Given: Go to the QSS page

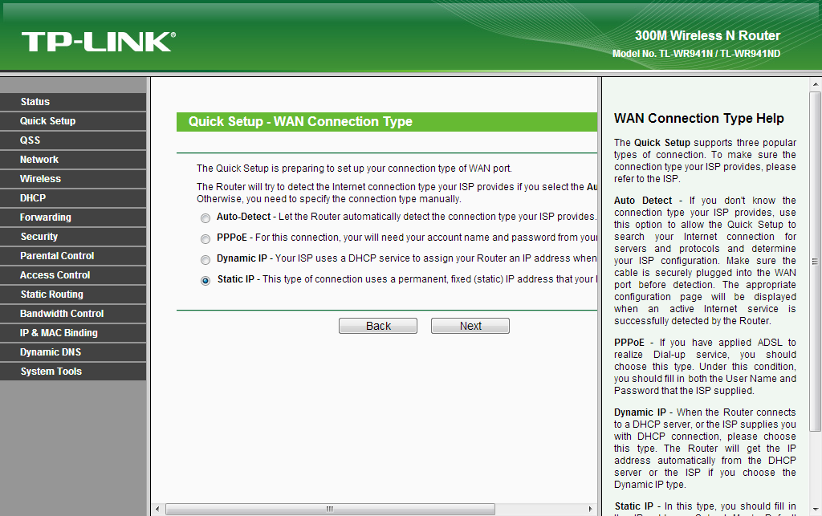Looking at the screenshot, I should click(73, 140).
